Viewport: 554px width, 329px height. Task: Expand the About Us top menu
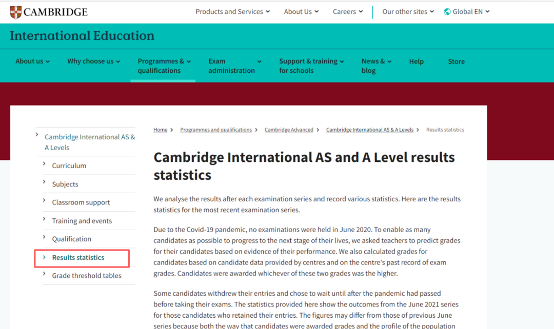(301, 12)
